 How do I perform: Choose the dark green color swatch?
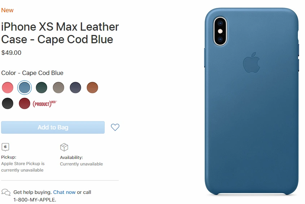pos(42,88)
